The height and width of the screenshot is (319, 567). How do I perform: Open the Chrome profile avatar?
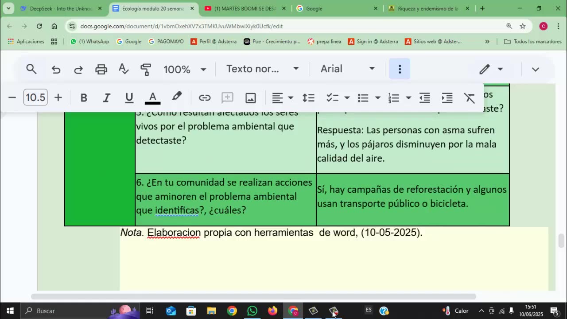point(544,26)
